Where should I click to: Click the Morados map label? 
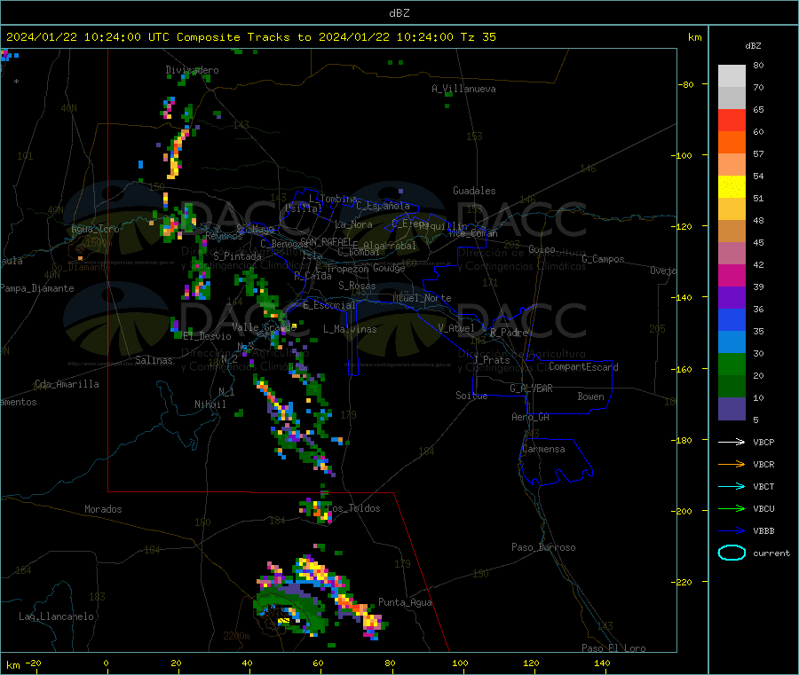point(103,509)
